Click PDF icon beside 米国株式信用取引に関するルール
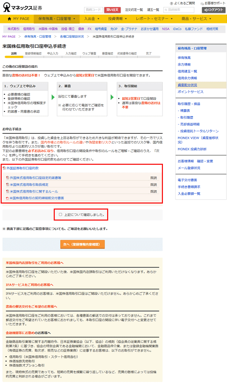 [8, 191]
